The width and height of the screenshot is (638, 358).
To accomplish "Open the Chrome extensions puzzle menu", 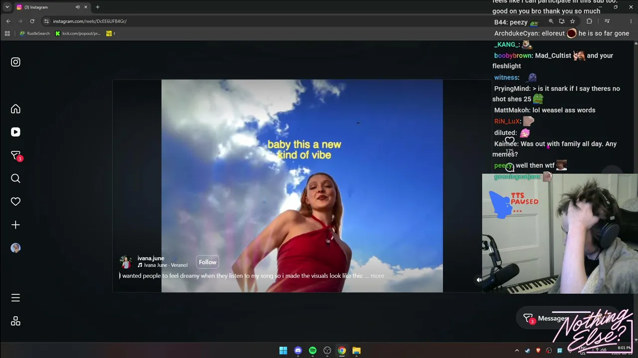I will pos(589,21).
